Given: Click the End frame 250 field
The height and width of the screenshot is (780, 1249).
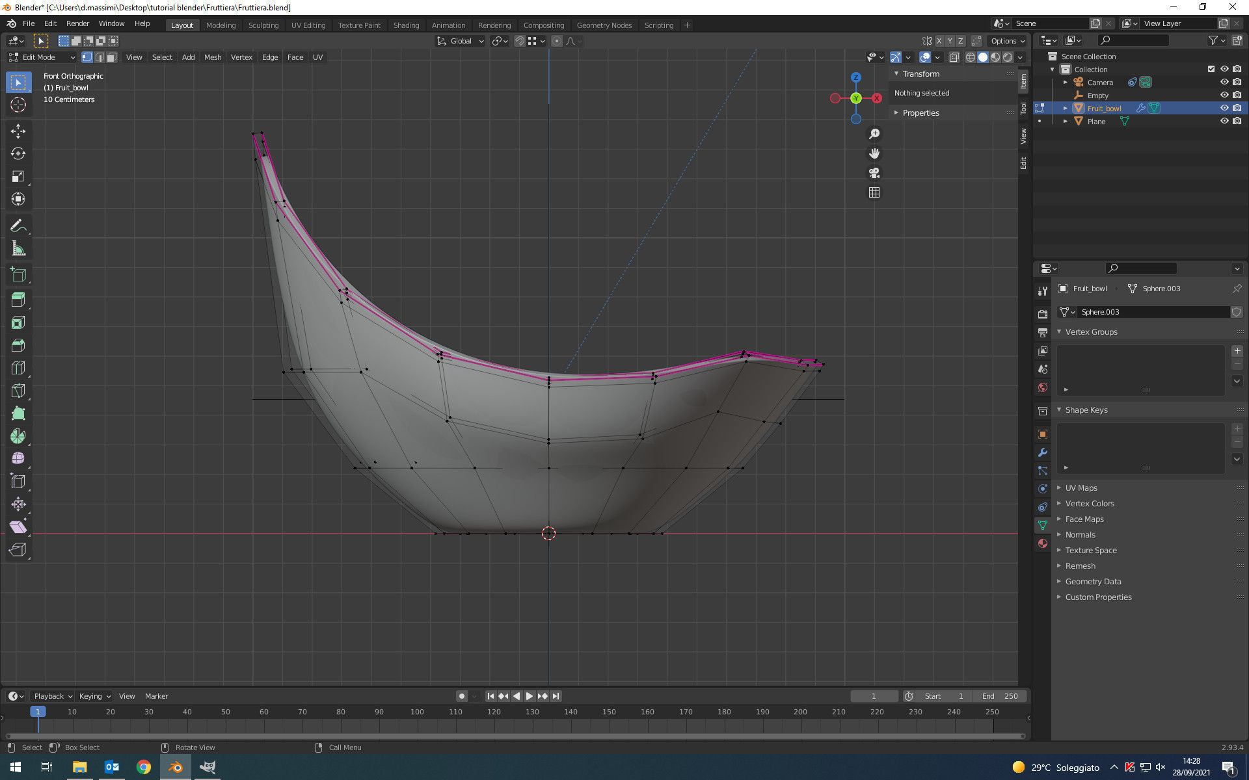Looking at the screenshot, I should 1000,696.
